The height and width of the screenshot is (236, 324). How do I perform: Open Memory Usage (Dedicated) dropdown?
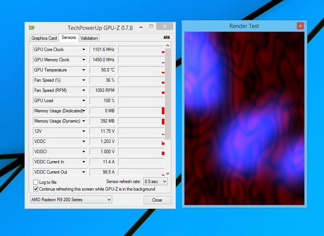[84, 111]
